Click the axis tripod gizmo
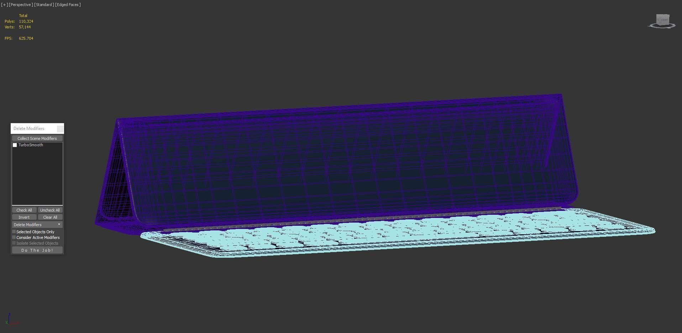The height and width of the screenshot is (333, 682). [x=11, y=319]
